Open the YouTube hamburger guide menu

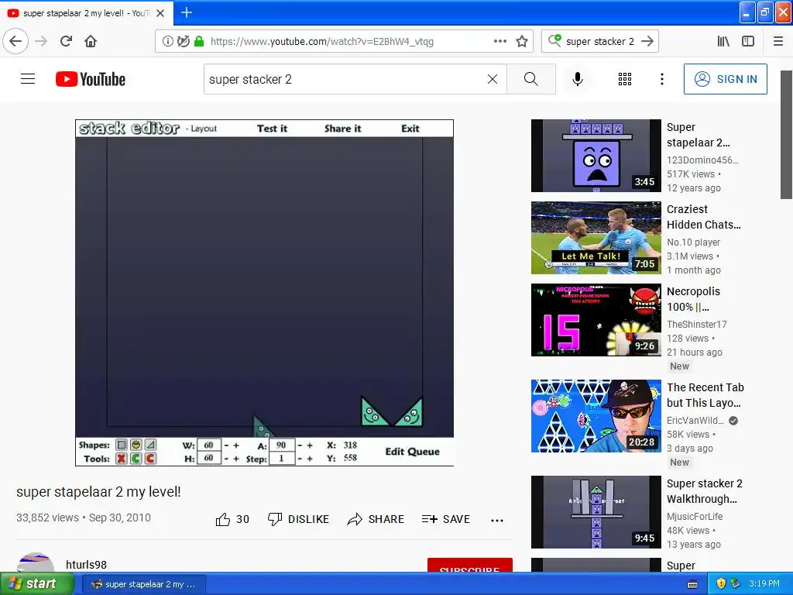(28, 79)
